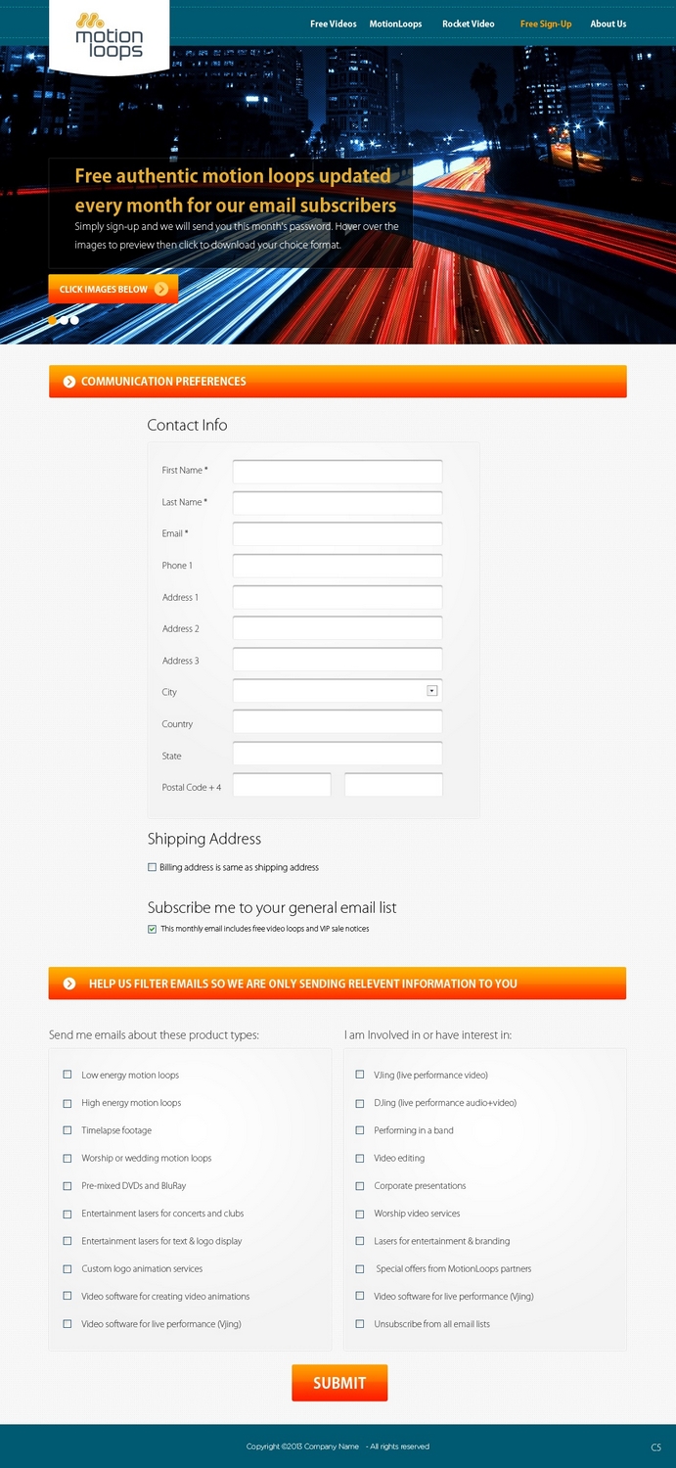Click the arrow icon beside Communication Preferences
Image resolution: width=676 pixels, height=1468 pixels.
click(69, 382)
